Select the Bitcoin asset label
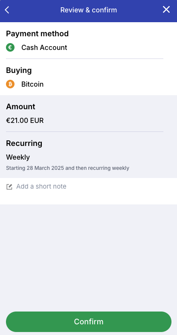177x335 pixels. [x=32, y=84]
